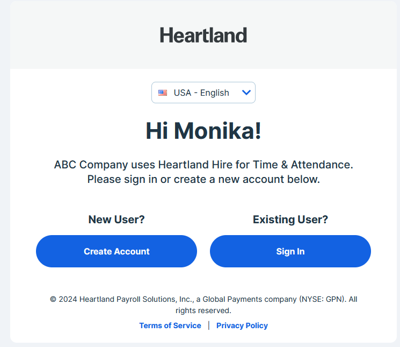Click the "New User?" label
Viewport: 400px width, 347px height.
[117, 219]
